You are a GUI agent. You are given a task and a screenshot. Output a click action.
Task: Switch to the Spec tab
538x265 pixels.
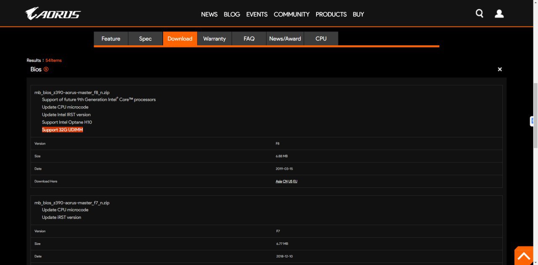click(145, 39)
